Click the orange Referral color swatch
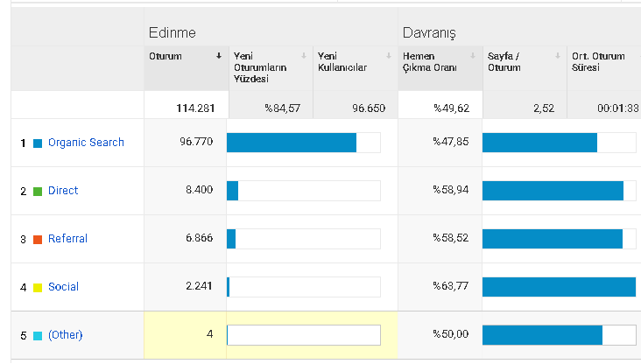This screenshot has height=364, width=641. [38, 240]
